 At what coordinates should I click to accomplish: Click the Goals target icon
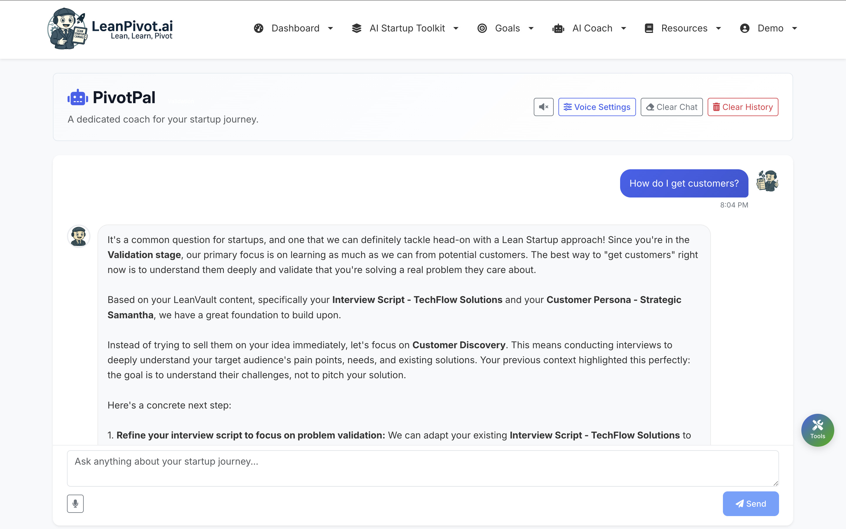pos(482,28)
